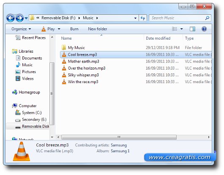Image resolution: width=224 pixels, height=175 pixels.
Task: Click the Homegroup icon
Action: (15, 92)
